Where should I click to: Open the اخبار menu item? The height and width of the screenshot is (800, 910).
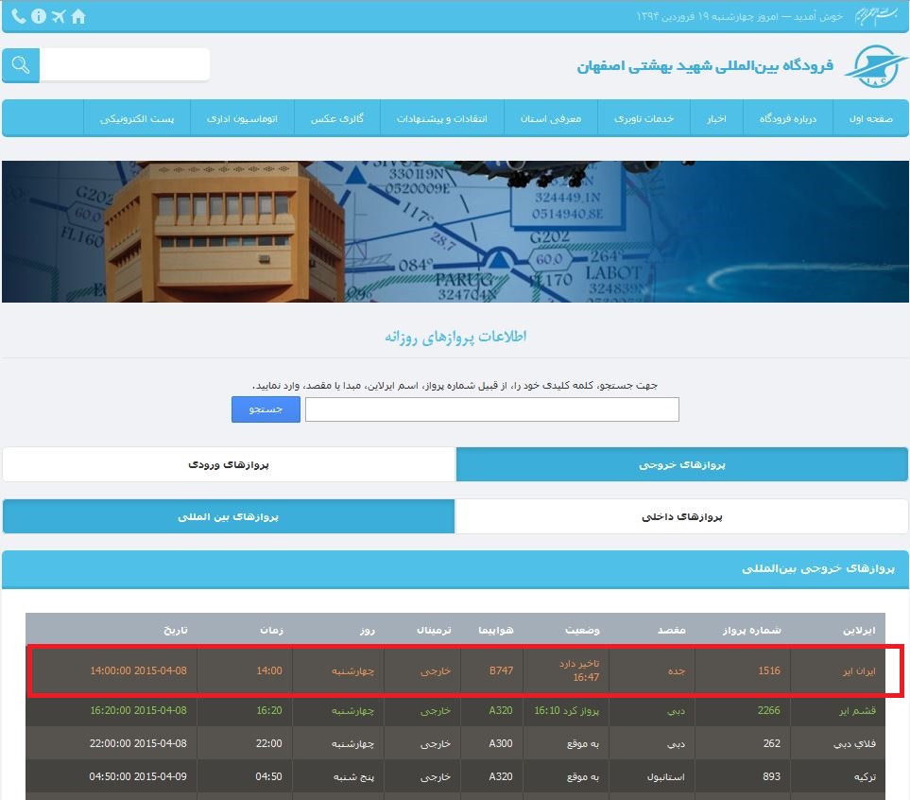click(717, 118)
